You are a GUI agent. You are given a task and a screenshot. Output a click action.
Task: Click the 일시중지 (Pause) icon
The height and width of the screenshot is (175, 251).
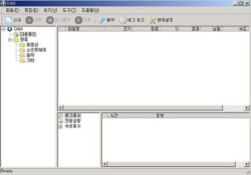pos(50,20)
